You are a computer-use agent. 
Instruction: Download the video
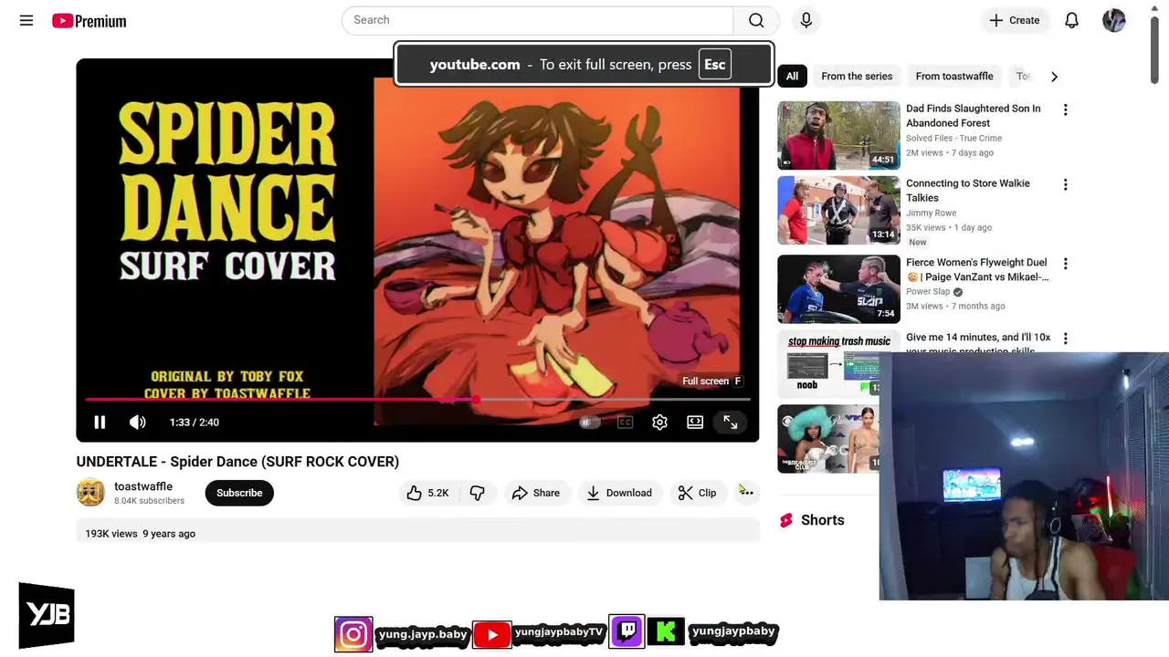(619, 493)
